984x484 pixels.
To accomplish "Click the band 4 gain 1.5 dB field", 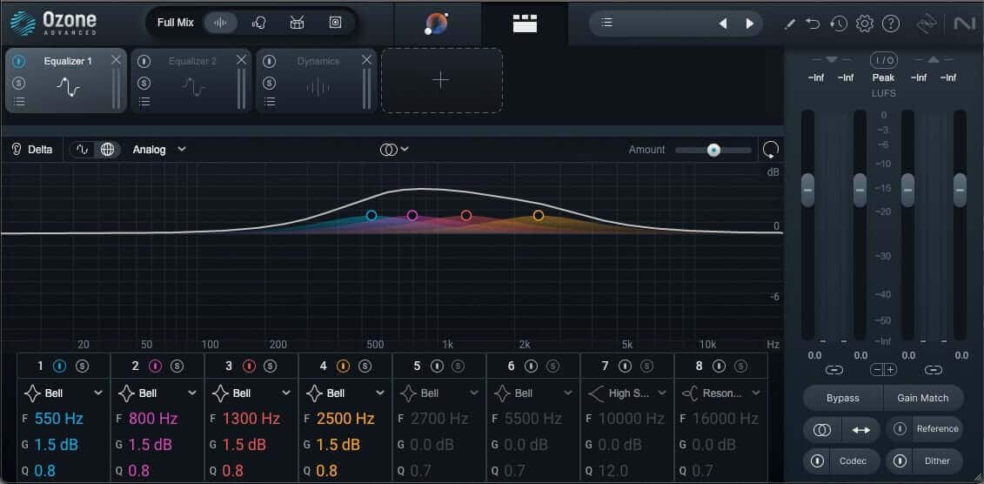I will pos(338,445).
